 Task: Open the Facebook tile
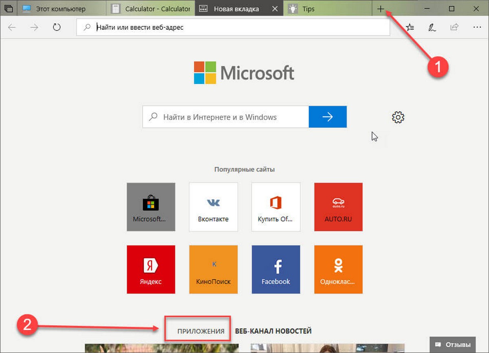click(x=276, y=269)
